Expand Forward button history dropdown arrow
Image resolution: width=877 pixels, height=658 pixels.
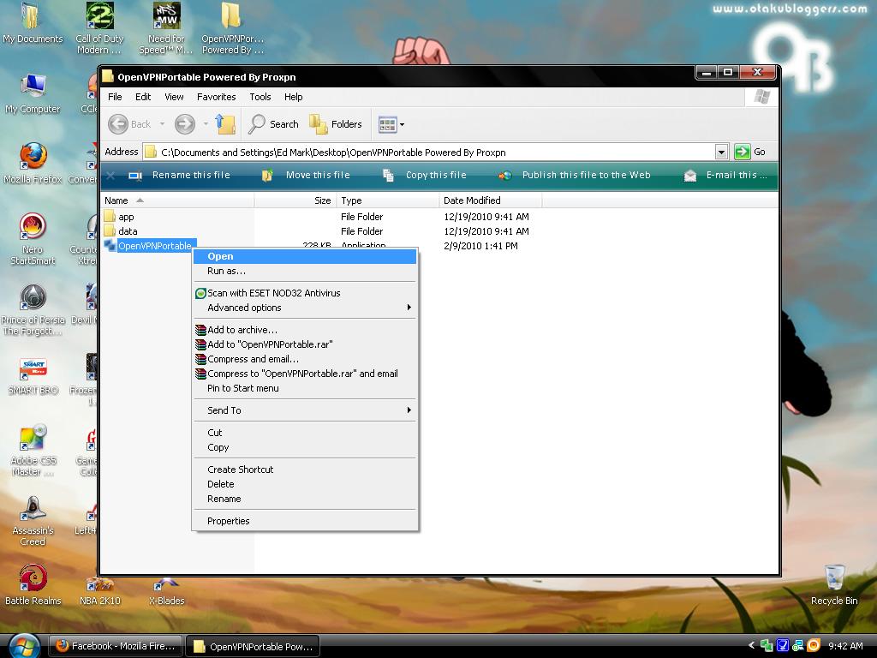(206, 124)
